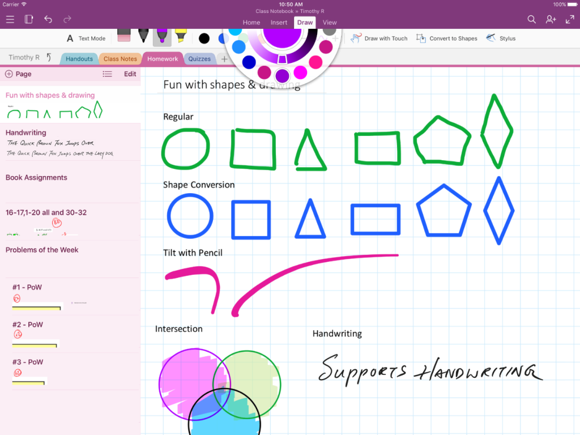
Task: Toggle Draw with Touch
Action: (379, 39)
